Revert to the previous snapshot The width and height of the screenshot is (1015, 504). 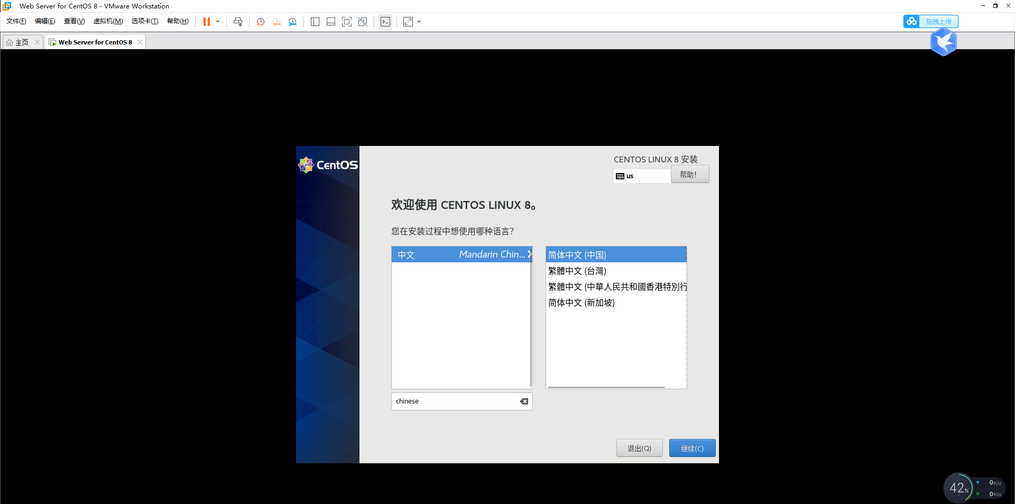tap(276, 22)
